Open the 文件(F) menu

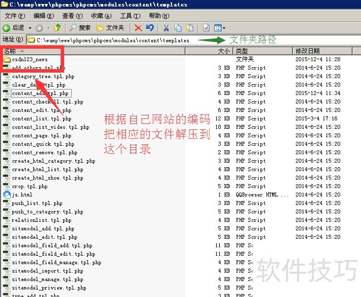coord(15,15)
